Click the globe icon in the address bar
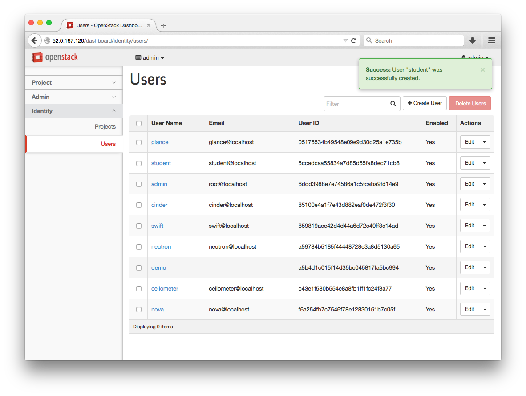526x396 pixels. pyautogui.click(x=47, y=40)
